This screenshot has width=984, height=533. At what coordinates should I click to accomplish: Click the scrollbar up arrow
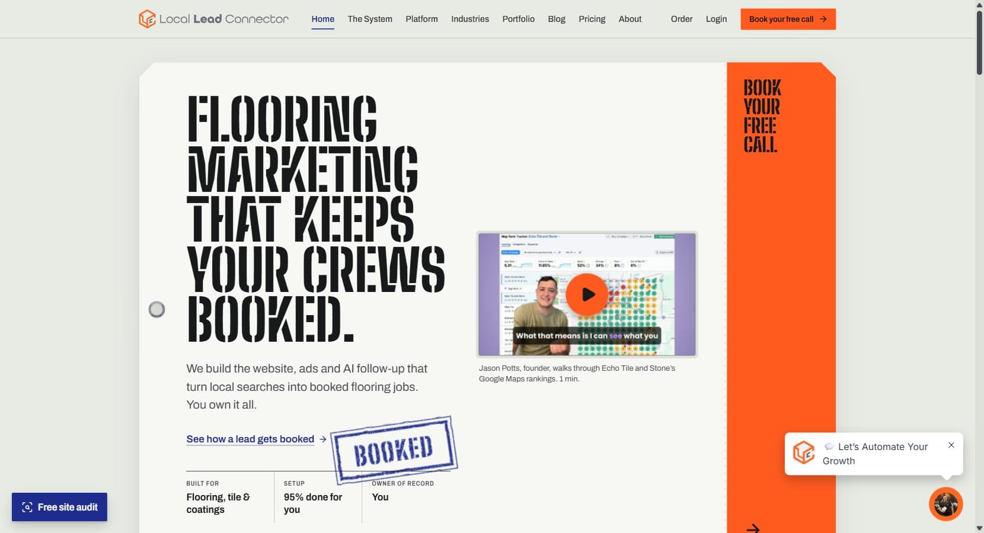pyautogui.click(x=979, y=4)
